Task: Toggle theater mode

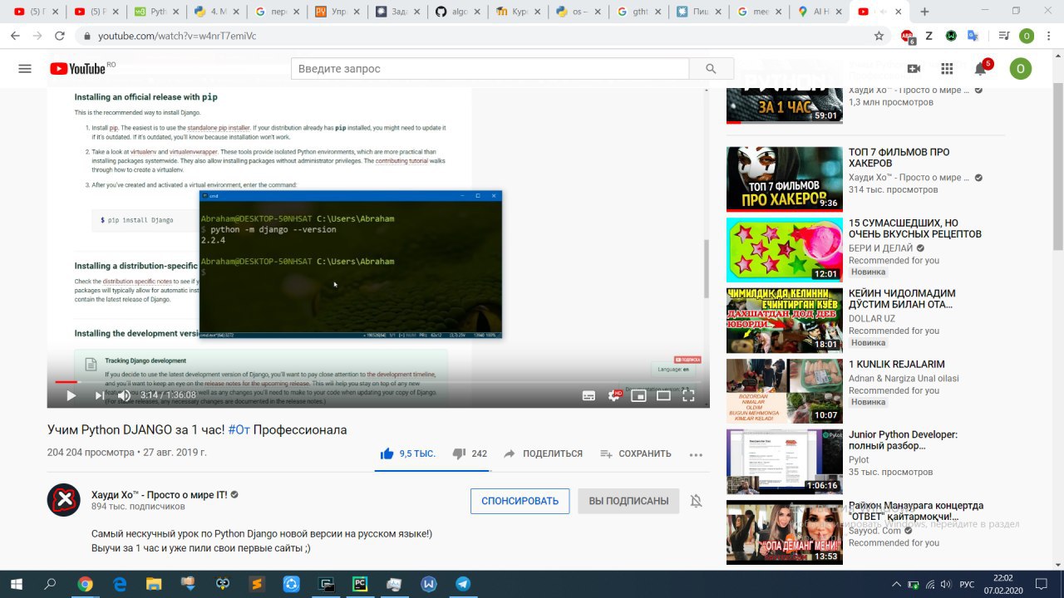Action: (663, 396)
